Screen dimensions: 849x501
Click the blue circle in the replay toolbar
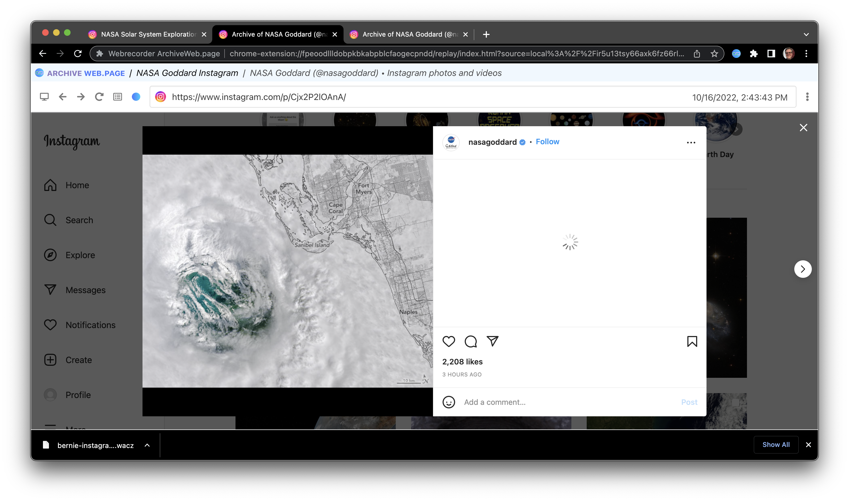[x=136, y=97]
